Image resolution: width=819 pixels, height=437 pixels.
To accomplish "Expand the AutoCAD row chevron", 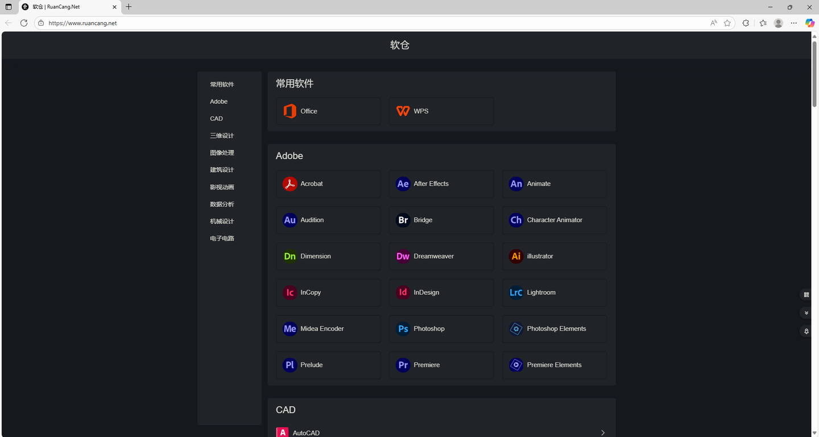I will 603,433.
